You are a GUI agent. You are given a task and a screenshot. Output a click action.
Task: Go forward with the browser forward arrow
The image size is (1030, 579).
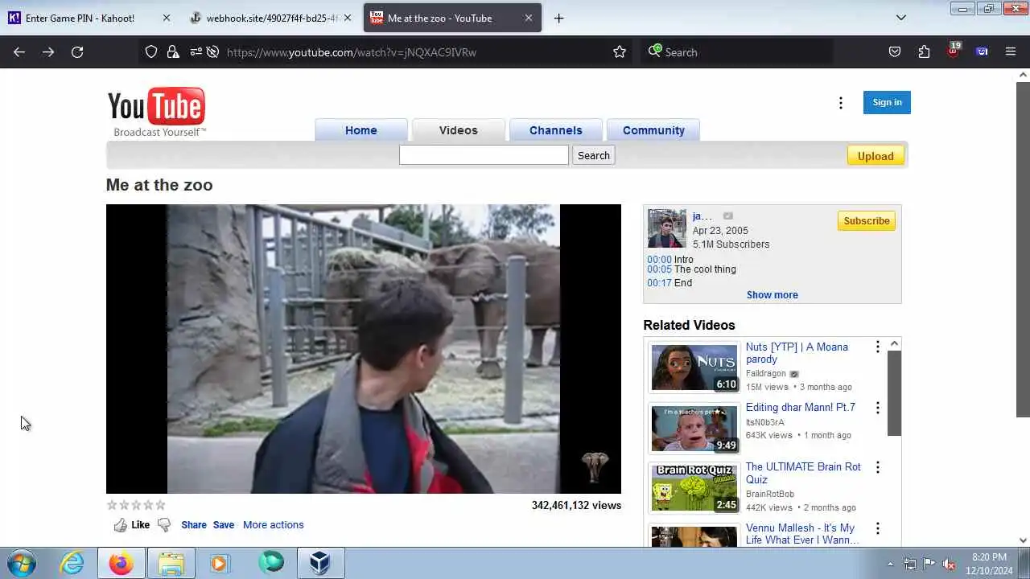(48, 52)
